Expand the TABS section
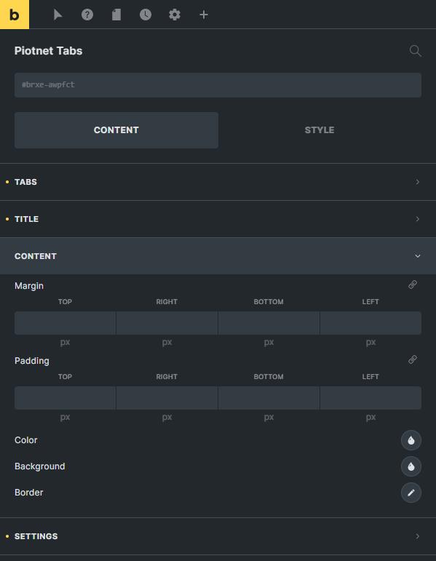Screen dimensions: 436x561 218,182
